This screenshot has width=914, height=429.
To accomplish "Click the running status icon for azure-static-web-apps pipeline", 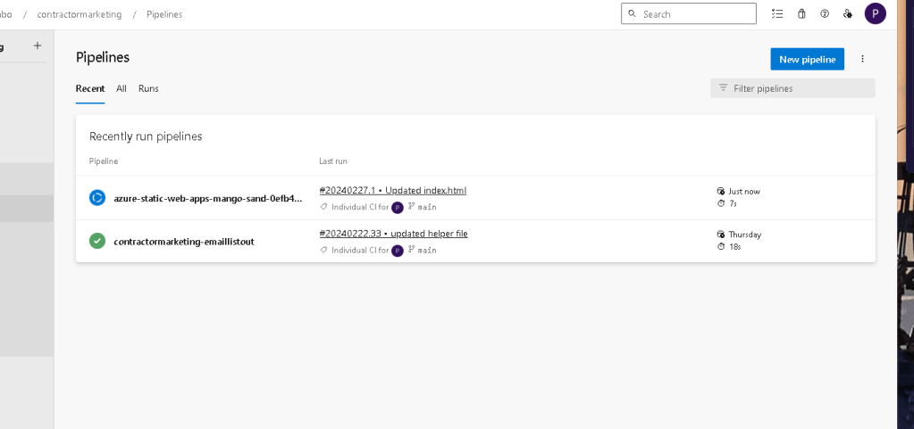I will [97, 198].
